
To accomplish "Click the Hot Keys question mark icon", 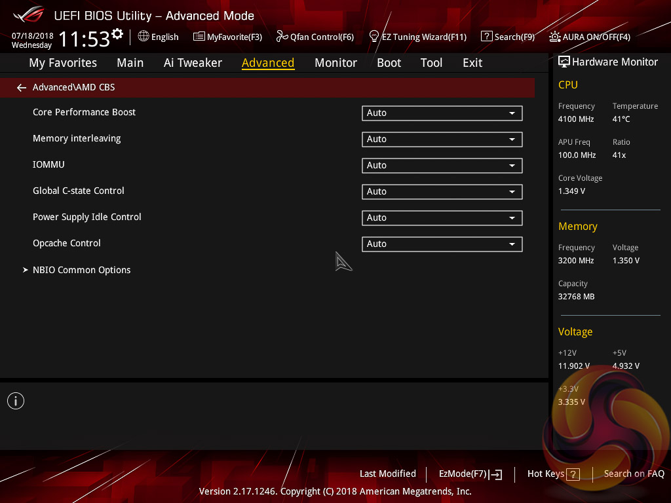I will coord(573,474).
